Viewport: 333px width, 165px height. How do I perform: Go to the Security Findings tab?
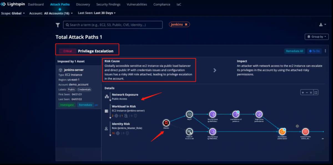point(108,4)
